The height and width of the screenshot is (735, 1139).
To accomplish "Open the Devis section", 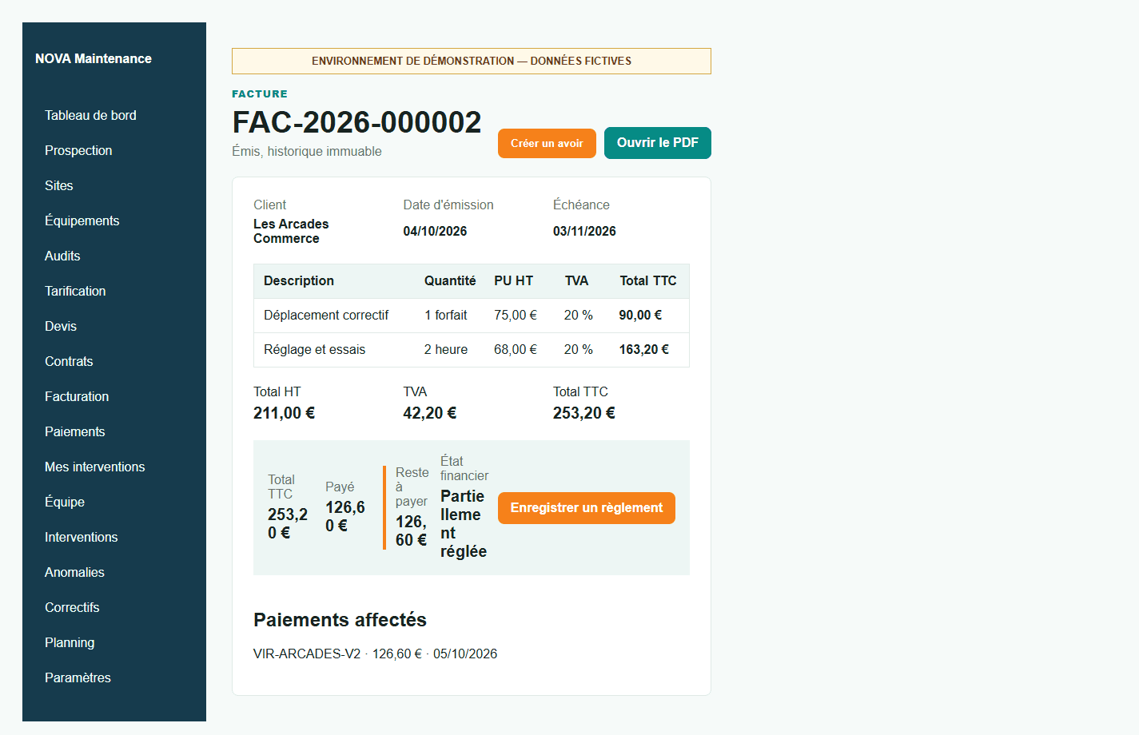I will click(x=61, y=326).
